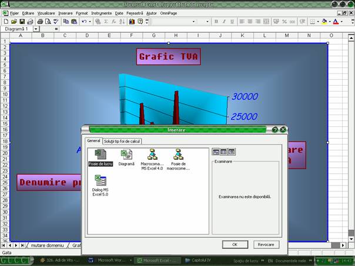Click the Start button on taskbar

[x=15, y=261]
